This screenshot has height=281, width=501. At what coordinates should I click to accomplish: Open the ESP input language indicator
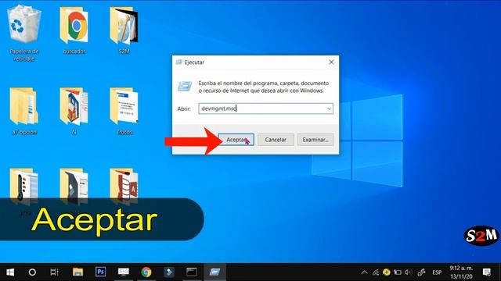click(x=437, y=272)
